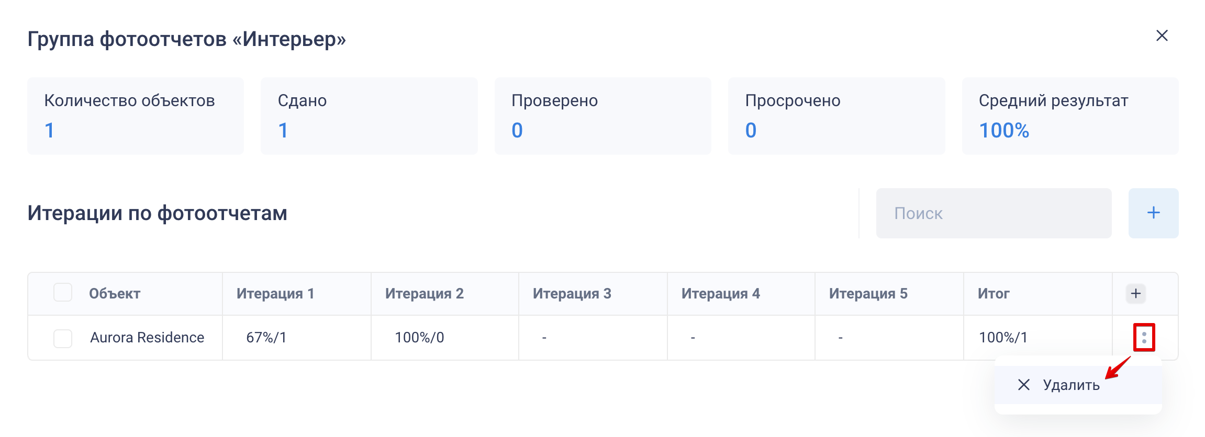
Task: Open Итерация 2 result 100%/0
Action: click(x=419, y=338)
